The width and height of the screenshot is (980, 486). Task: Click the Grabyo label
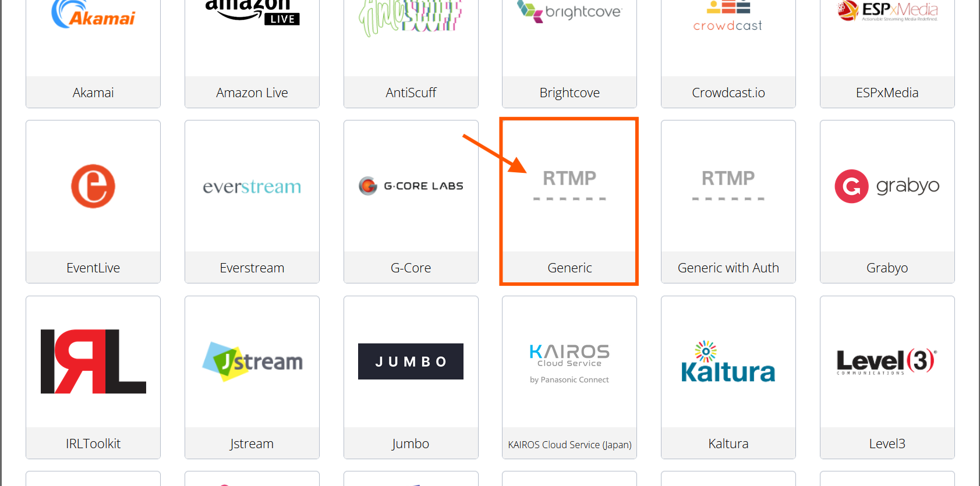coord(887,268)
